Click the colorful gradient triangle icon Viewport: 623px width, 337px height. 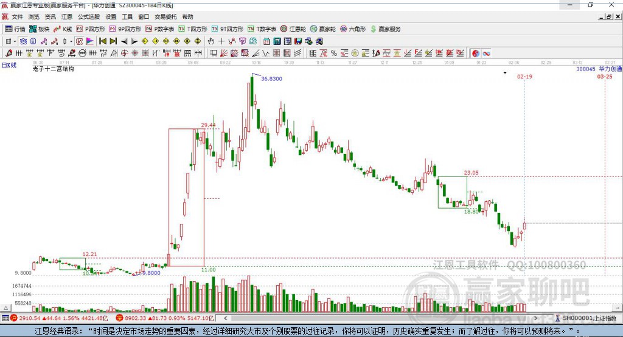click(x=90, y=41)
